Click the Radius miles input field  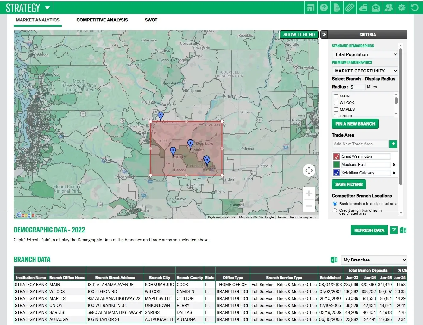tap(357, 87)
